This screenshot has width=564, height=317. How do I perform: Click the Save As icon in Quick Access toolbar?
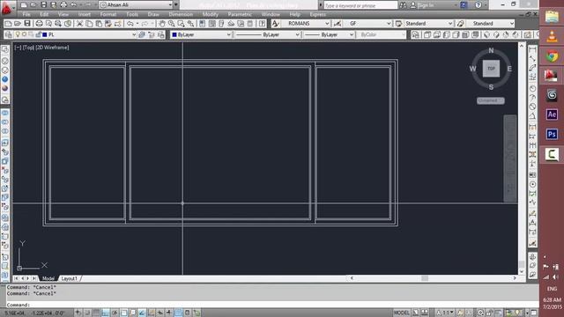pyautogui.click(x=53, y=5)
